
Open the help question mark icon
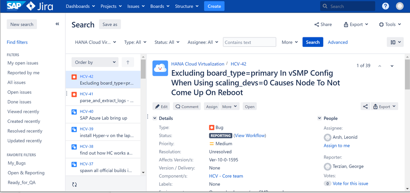pyautogui.click(x=385, y=6)
